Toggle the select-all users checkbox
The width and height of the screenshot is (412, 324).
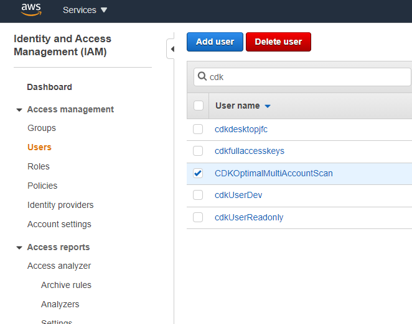tap(199, 106)
